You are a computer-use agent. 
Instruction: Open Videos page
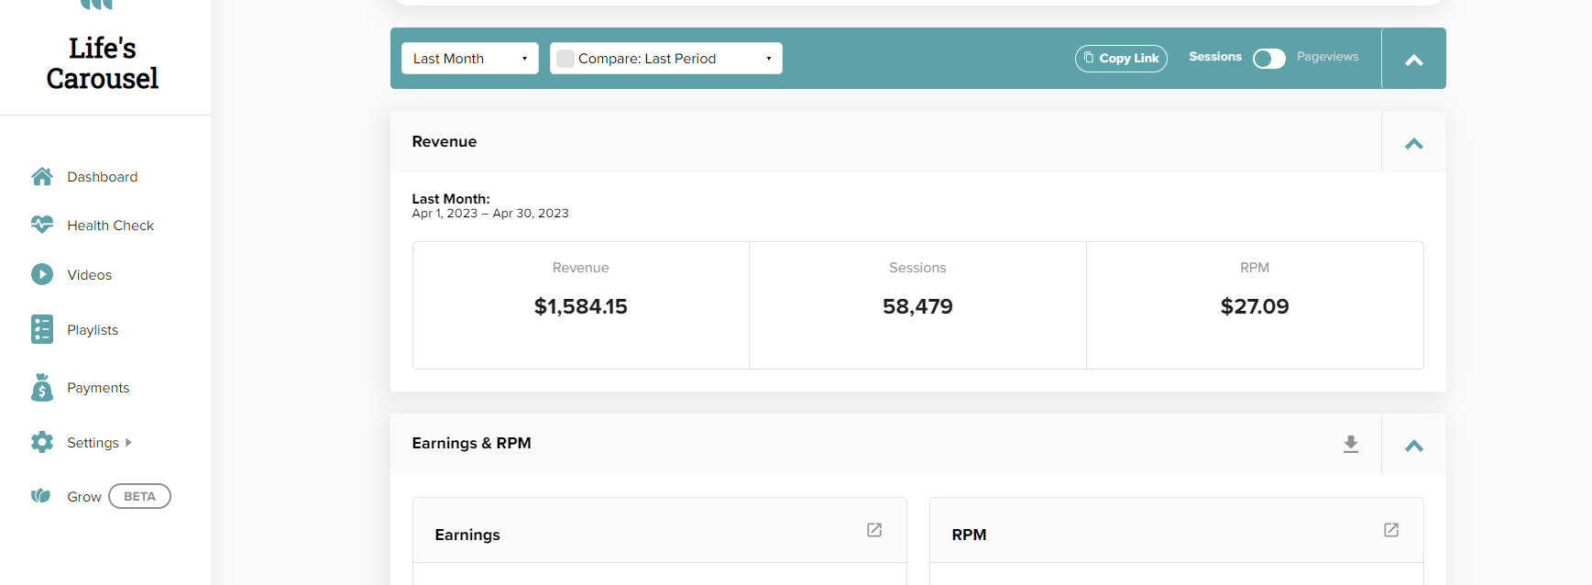coord(90,275)
